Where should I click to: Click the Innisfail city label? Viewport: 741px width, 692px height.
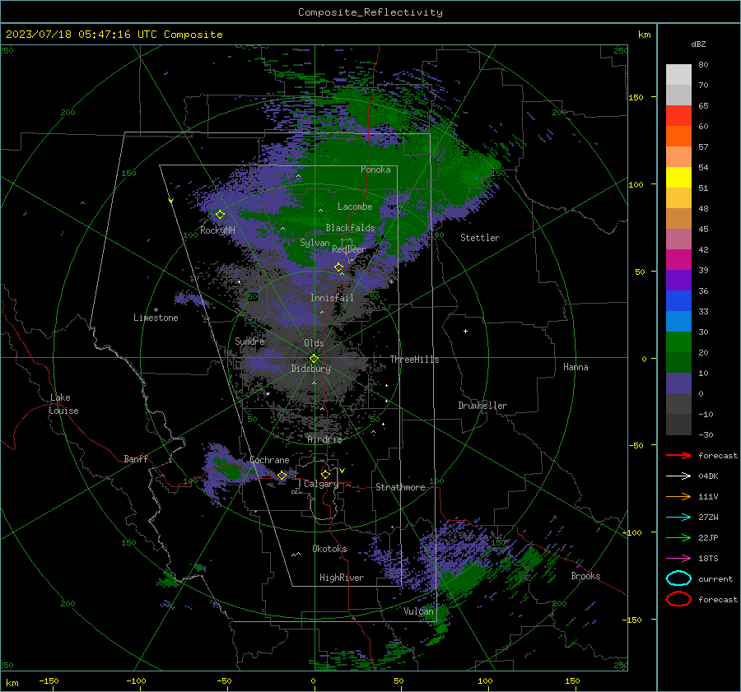tap(332, 298)
